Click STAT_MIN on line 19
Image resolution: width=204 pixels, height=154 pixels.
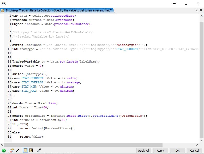click(29, 87)
